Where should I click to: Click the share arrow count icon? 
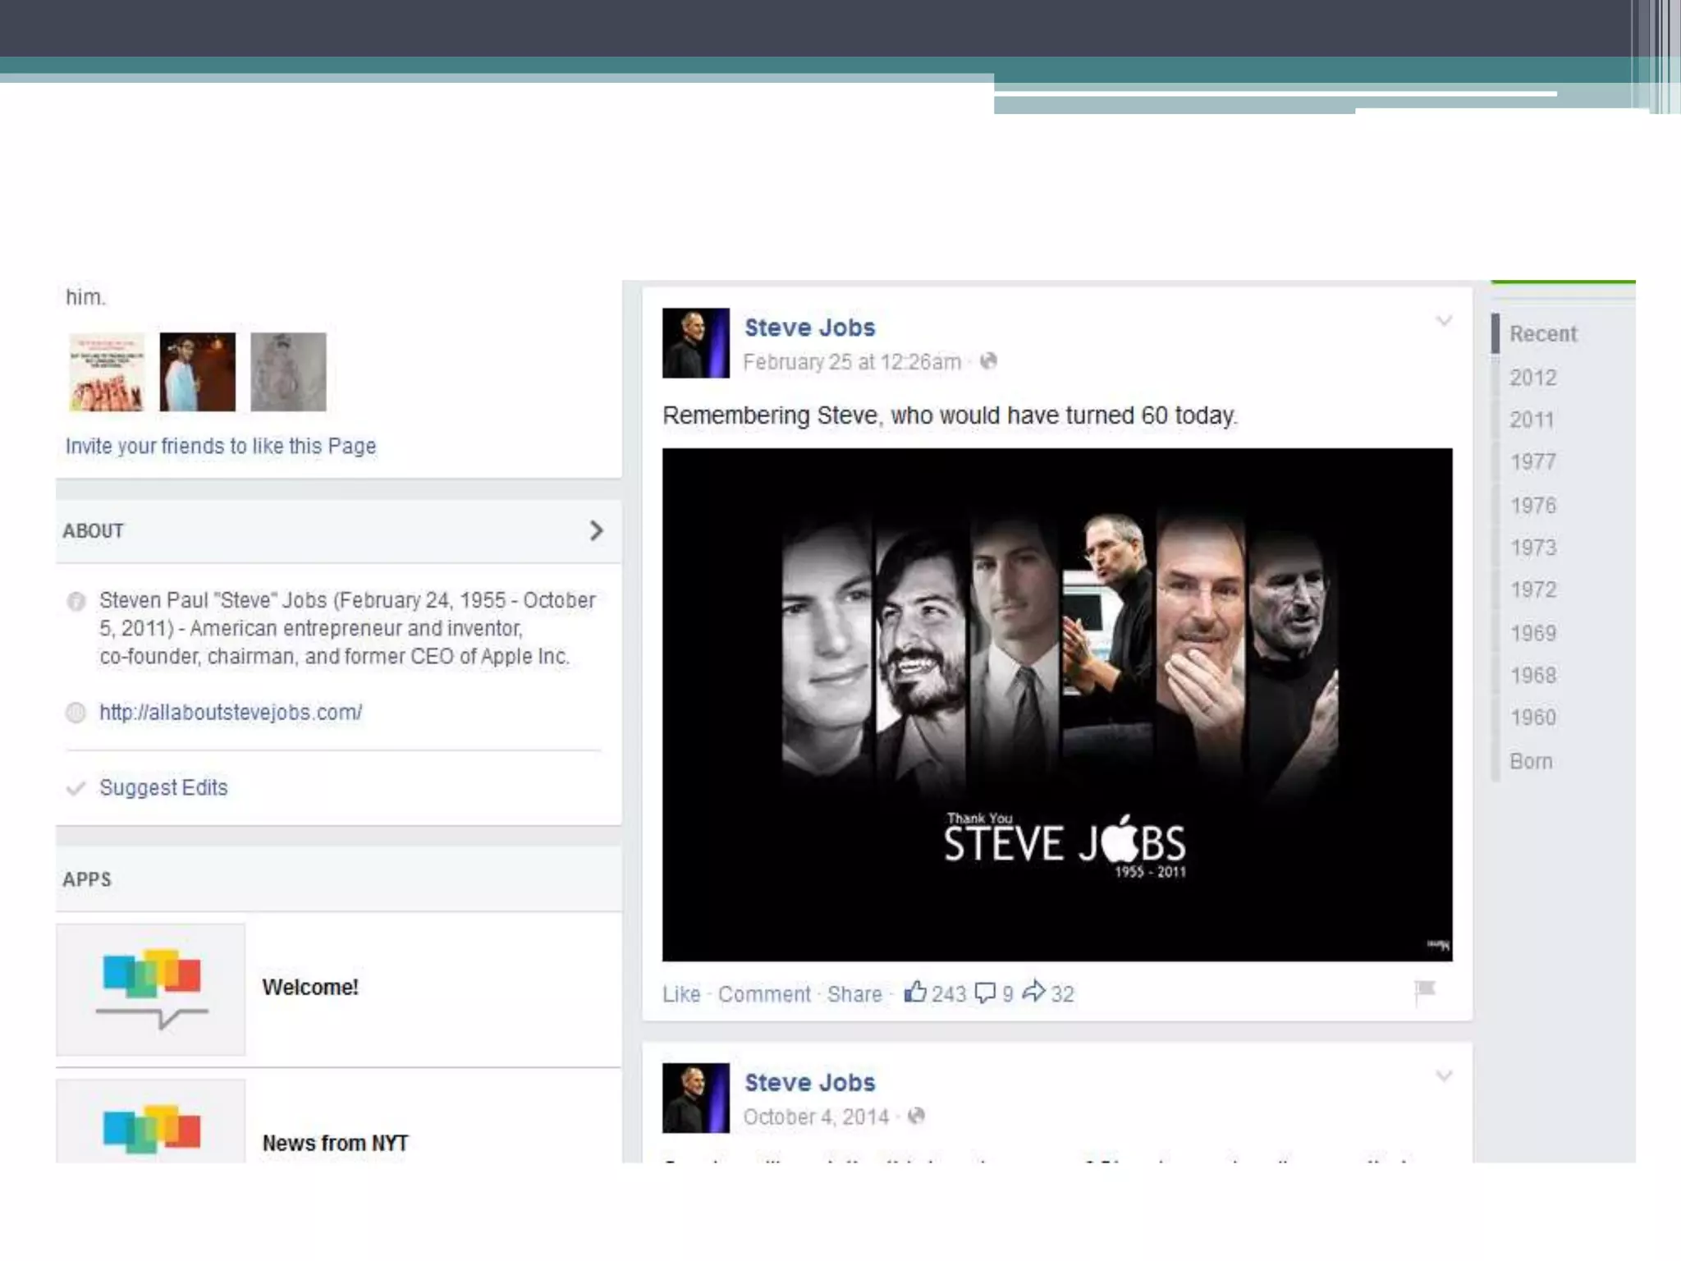point(1034,992)
